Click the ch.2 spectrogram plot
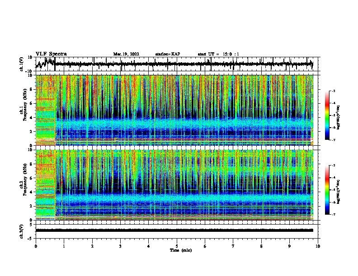Image resolution: width=358 pixels, height=276 pixels. coord(174,185)
